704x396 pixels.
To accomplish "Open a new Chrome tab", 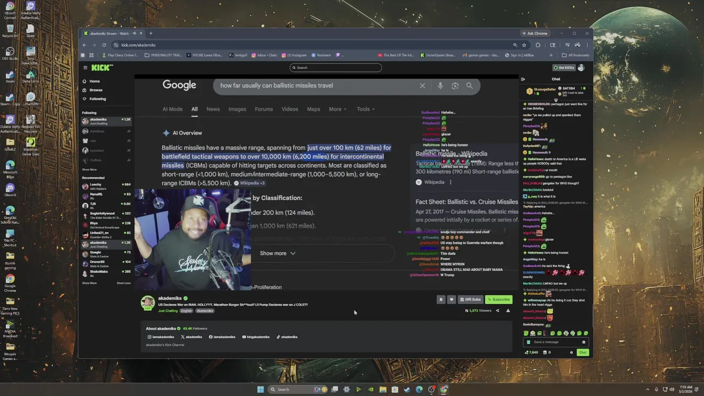I will click(x=151, y=34).
